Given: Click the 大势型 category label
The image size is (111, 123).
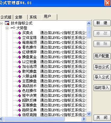Looking at the screenshot, I should 22,28.
